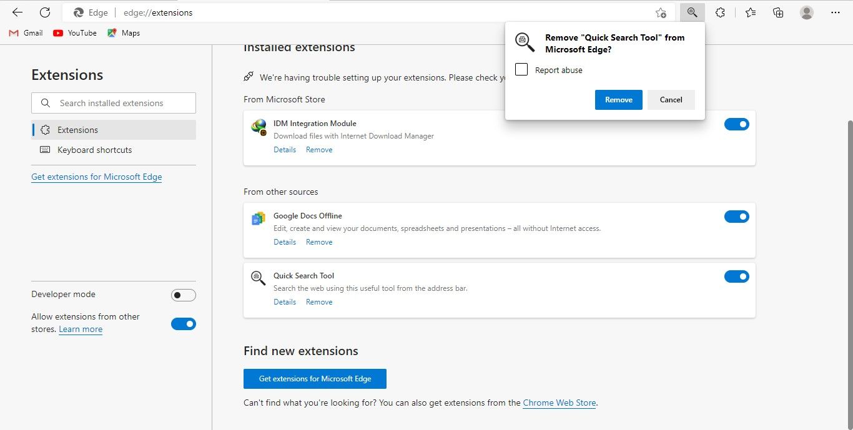Screen dimensions: 853x430
Task: Disable the Google Docs Offline extension toggle
Action: 737,217
